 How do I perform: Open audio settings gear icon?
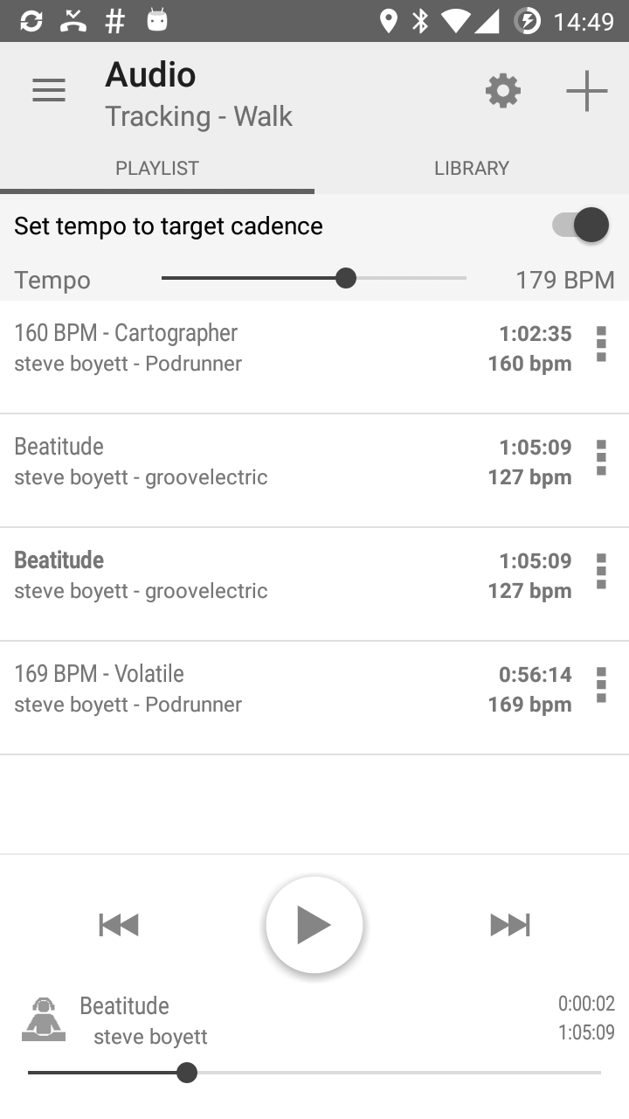[503, 91]
